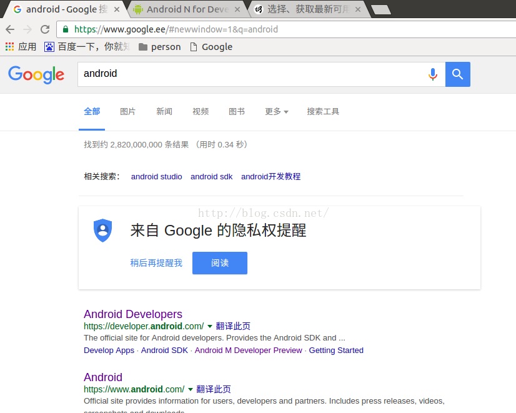Open the person bookmarks folder
This screenshot has height=413, width=516.
coord(159,47)
